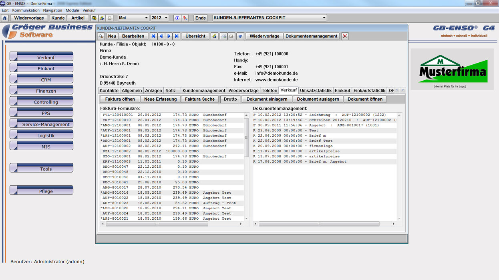Open the Verkauf menu in menu bar
This screenshot has width=499, height=280.
click(89, 10)
